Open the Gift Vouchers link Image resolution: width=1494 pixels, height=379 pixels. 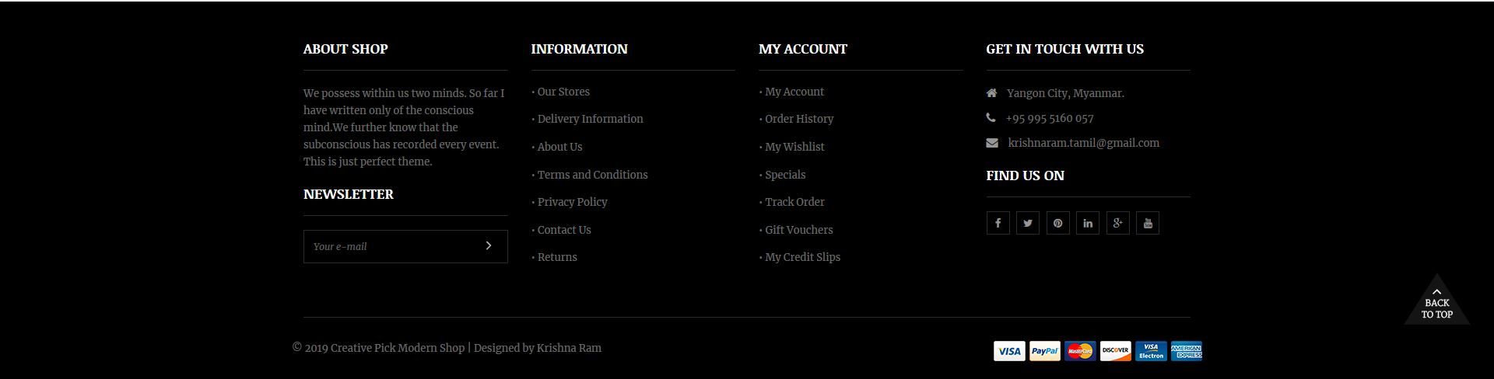(797, 230)
